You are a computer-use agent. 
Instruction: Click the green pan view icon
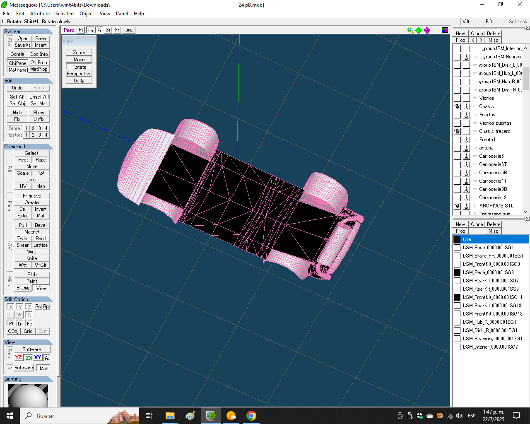click(x=419, y=30)
